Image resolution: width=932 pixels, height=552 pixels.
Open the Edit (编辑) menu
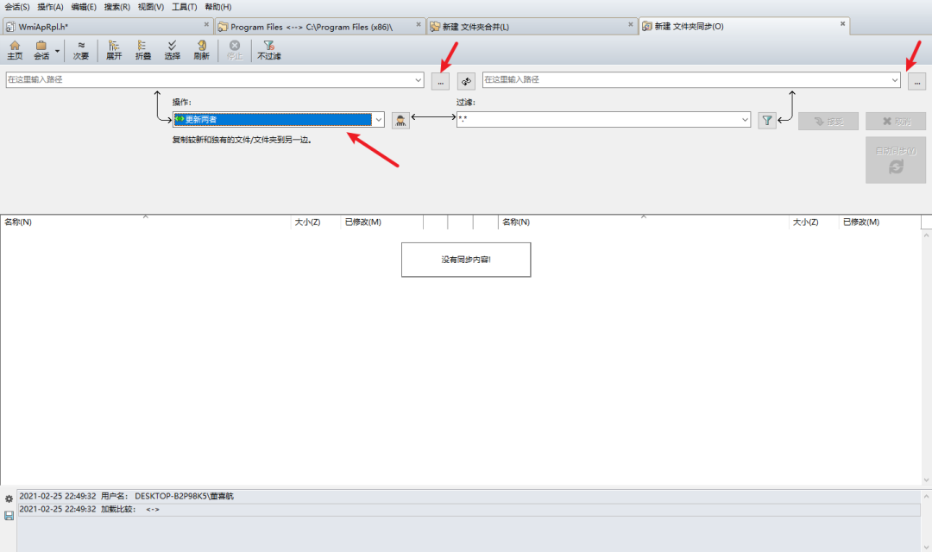click(x=84, y=7)
